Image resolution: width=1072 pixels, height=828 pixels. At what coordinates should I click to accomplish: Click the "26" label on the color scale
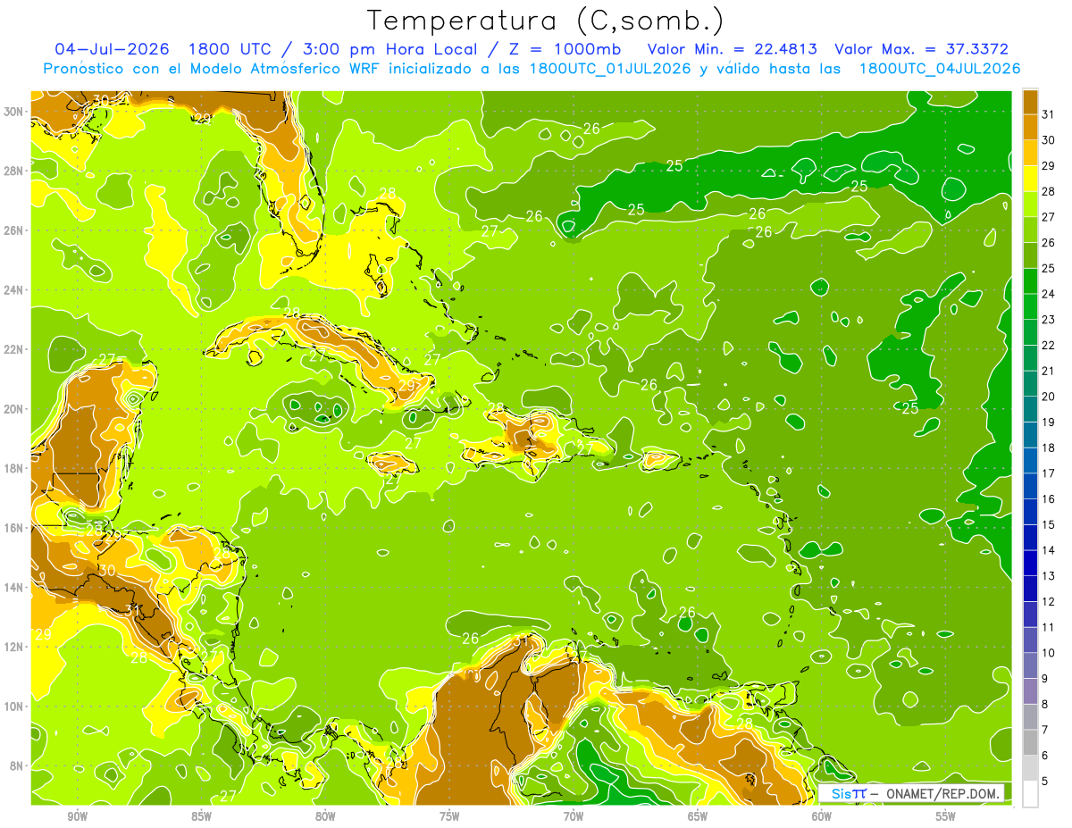pos(1049,243)
